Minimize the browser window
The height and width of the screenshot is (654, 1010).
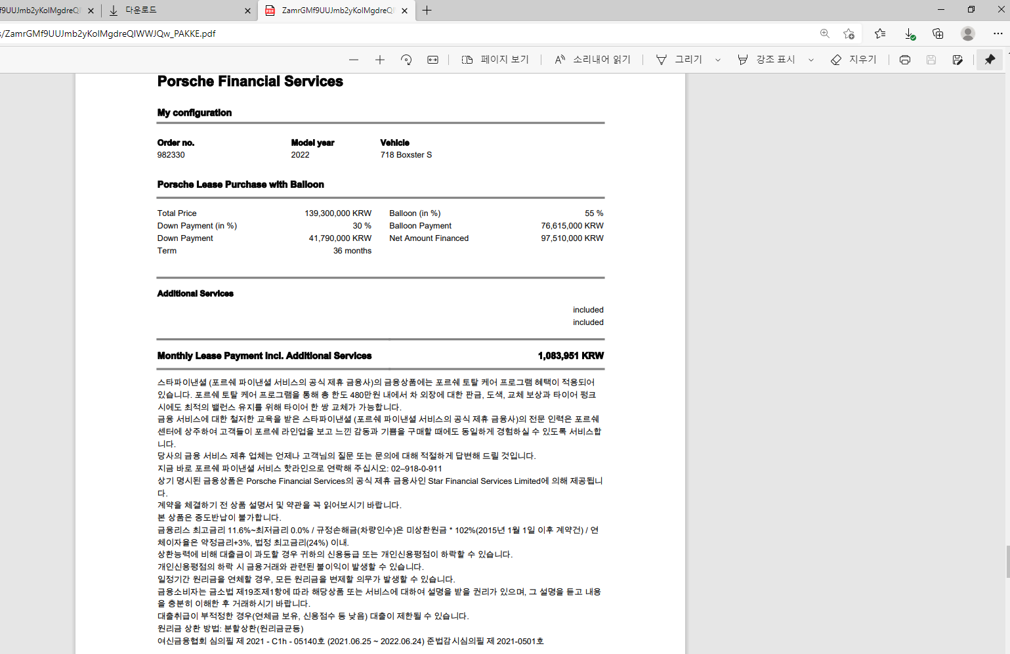pos(941,9)
